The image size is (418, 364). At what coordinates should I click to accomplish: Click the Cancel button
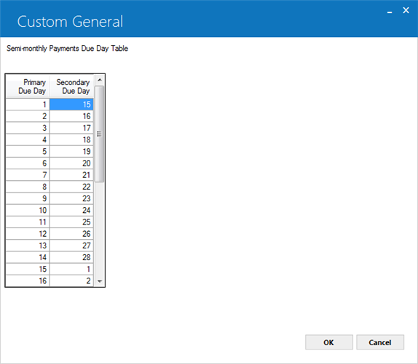(x=380, y=342)
